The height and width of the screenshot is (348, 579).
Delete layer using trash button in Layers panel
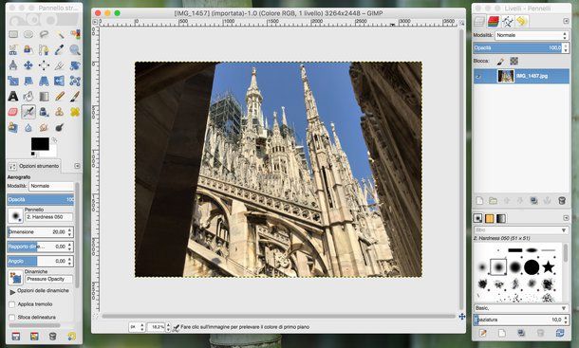click(x=562, y=201)
